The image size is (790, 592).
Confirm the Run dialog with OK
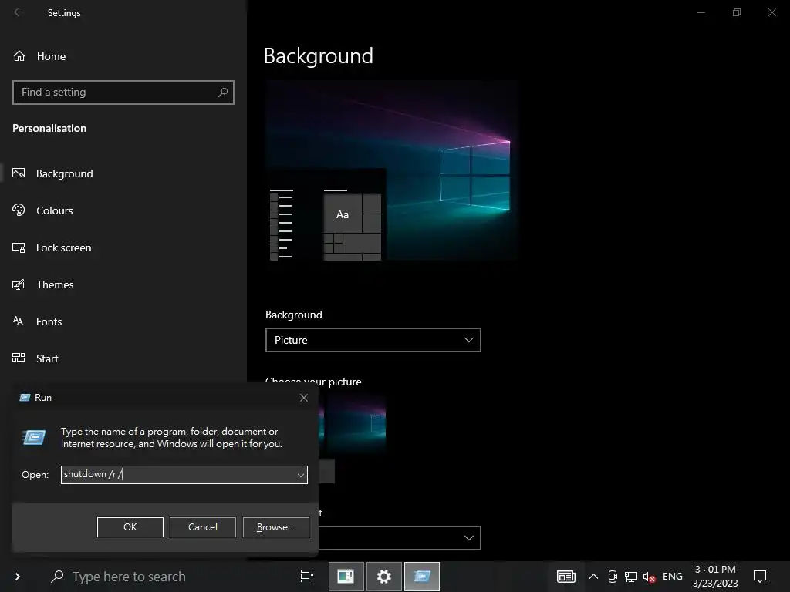130,527
